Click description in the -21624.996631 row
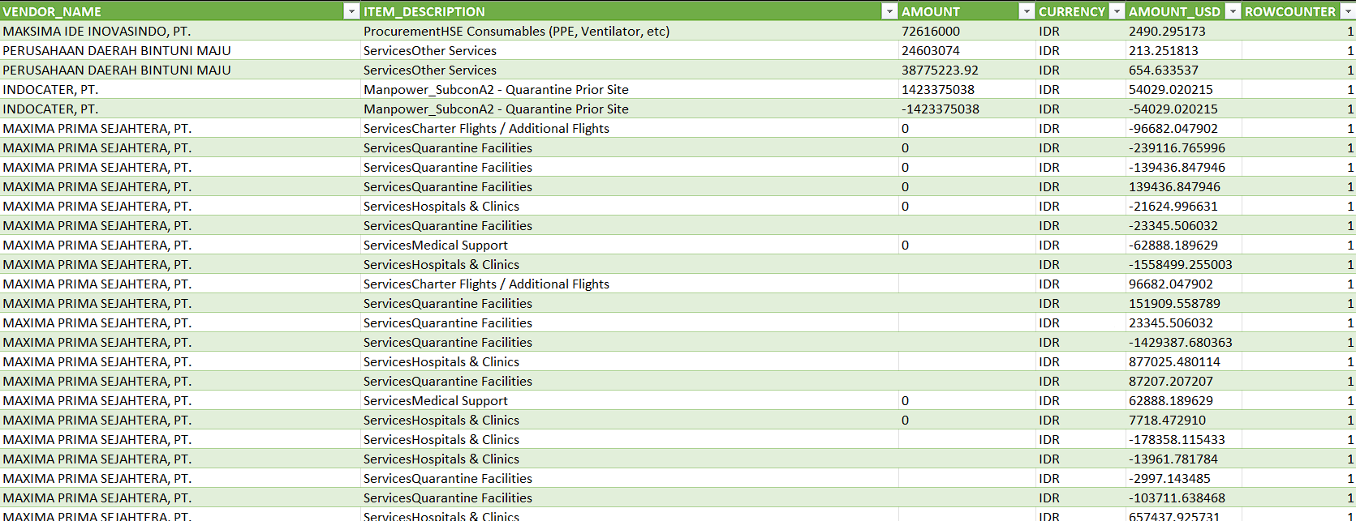1356x521 pixels. click(x=630, y=206)
